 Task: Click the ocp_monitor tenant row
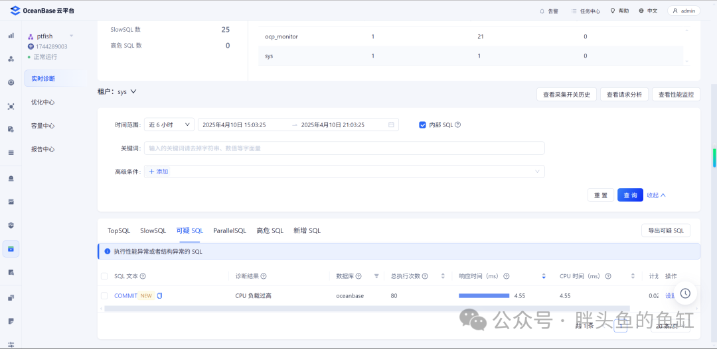471,36
